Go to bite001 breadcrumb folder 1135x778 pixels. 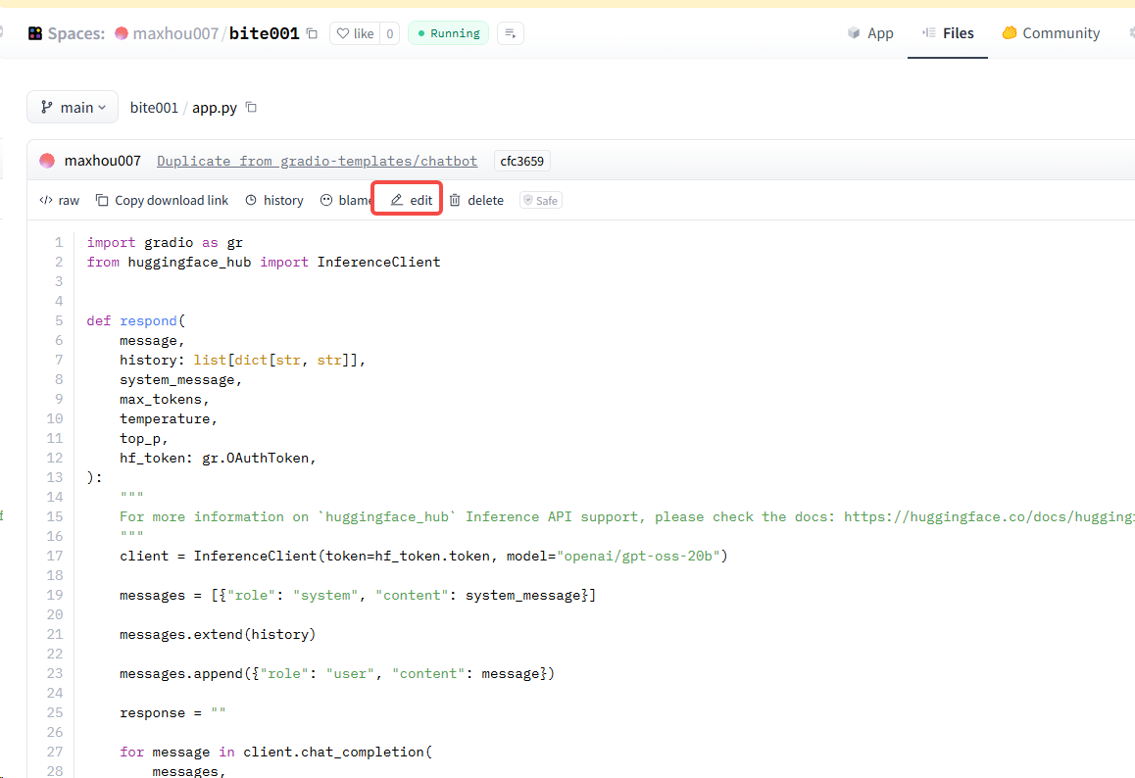(x=154, y=108)
